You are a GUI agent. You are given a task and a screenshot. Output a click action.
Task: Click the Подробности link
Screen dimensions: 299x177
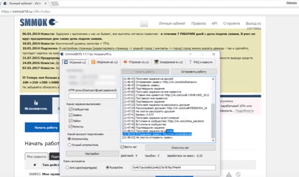tap(244, 111)
